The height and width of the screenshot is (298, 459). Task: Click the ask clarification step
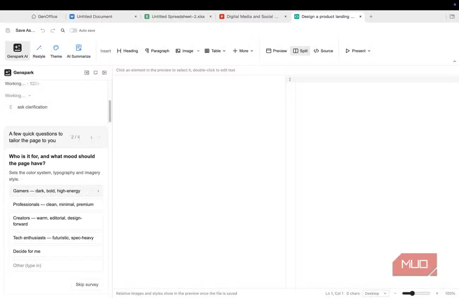[x=32, y=107]
